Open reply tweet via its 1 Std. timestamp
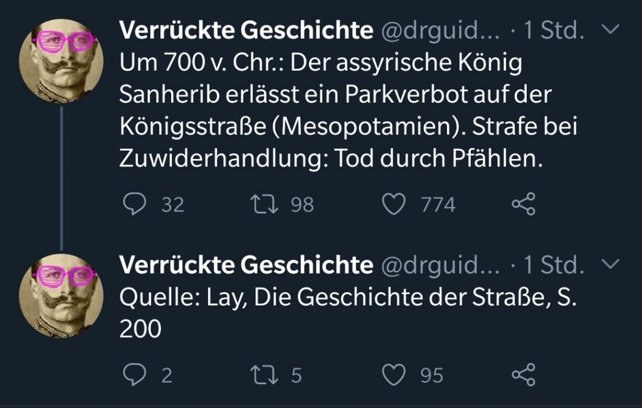 [554, 265]
